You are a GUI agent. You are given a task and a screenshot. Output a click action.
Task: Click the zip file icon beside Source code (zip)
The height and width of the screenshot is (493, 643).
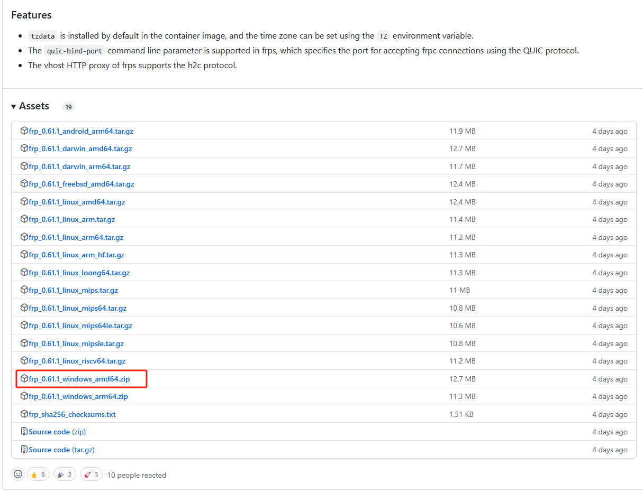click(x=24, y=432)
